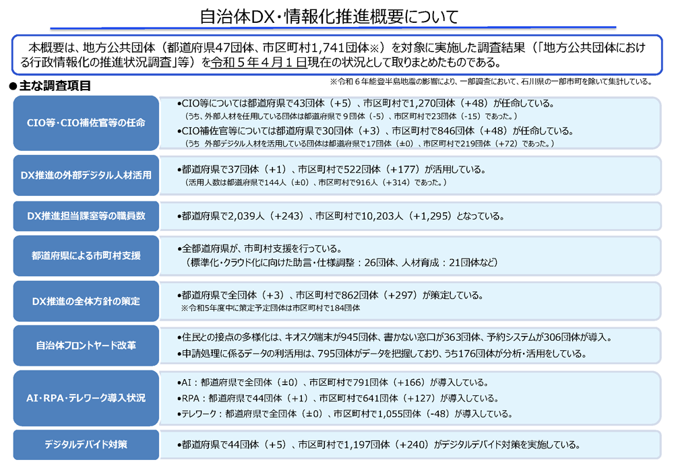Image resolution: width=674 pixels, height=466 pixels.
Task: Click the note ※令和5年度中に策定予定団体 184団体
Action: coord(270,308)
